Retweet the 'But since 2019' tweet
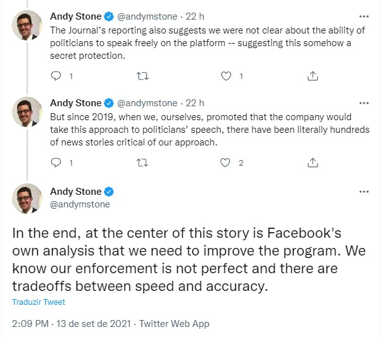This screenshot has height=339, width=384. point(142,163)
